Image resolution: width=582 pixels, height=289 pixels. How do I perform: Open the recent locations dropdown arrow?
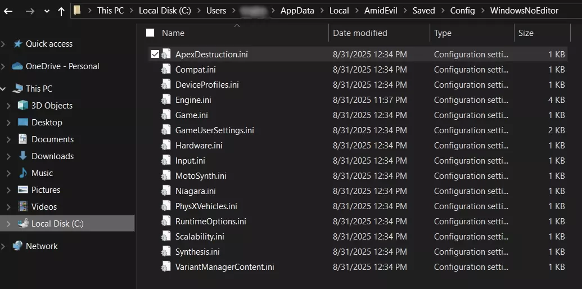47,11
